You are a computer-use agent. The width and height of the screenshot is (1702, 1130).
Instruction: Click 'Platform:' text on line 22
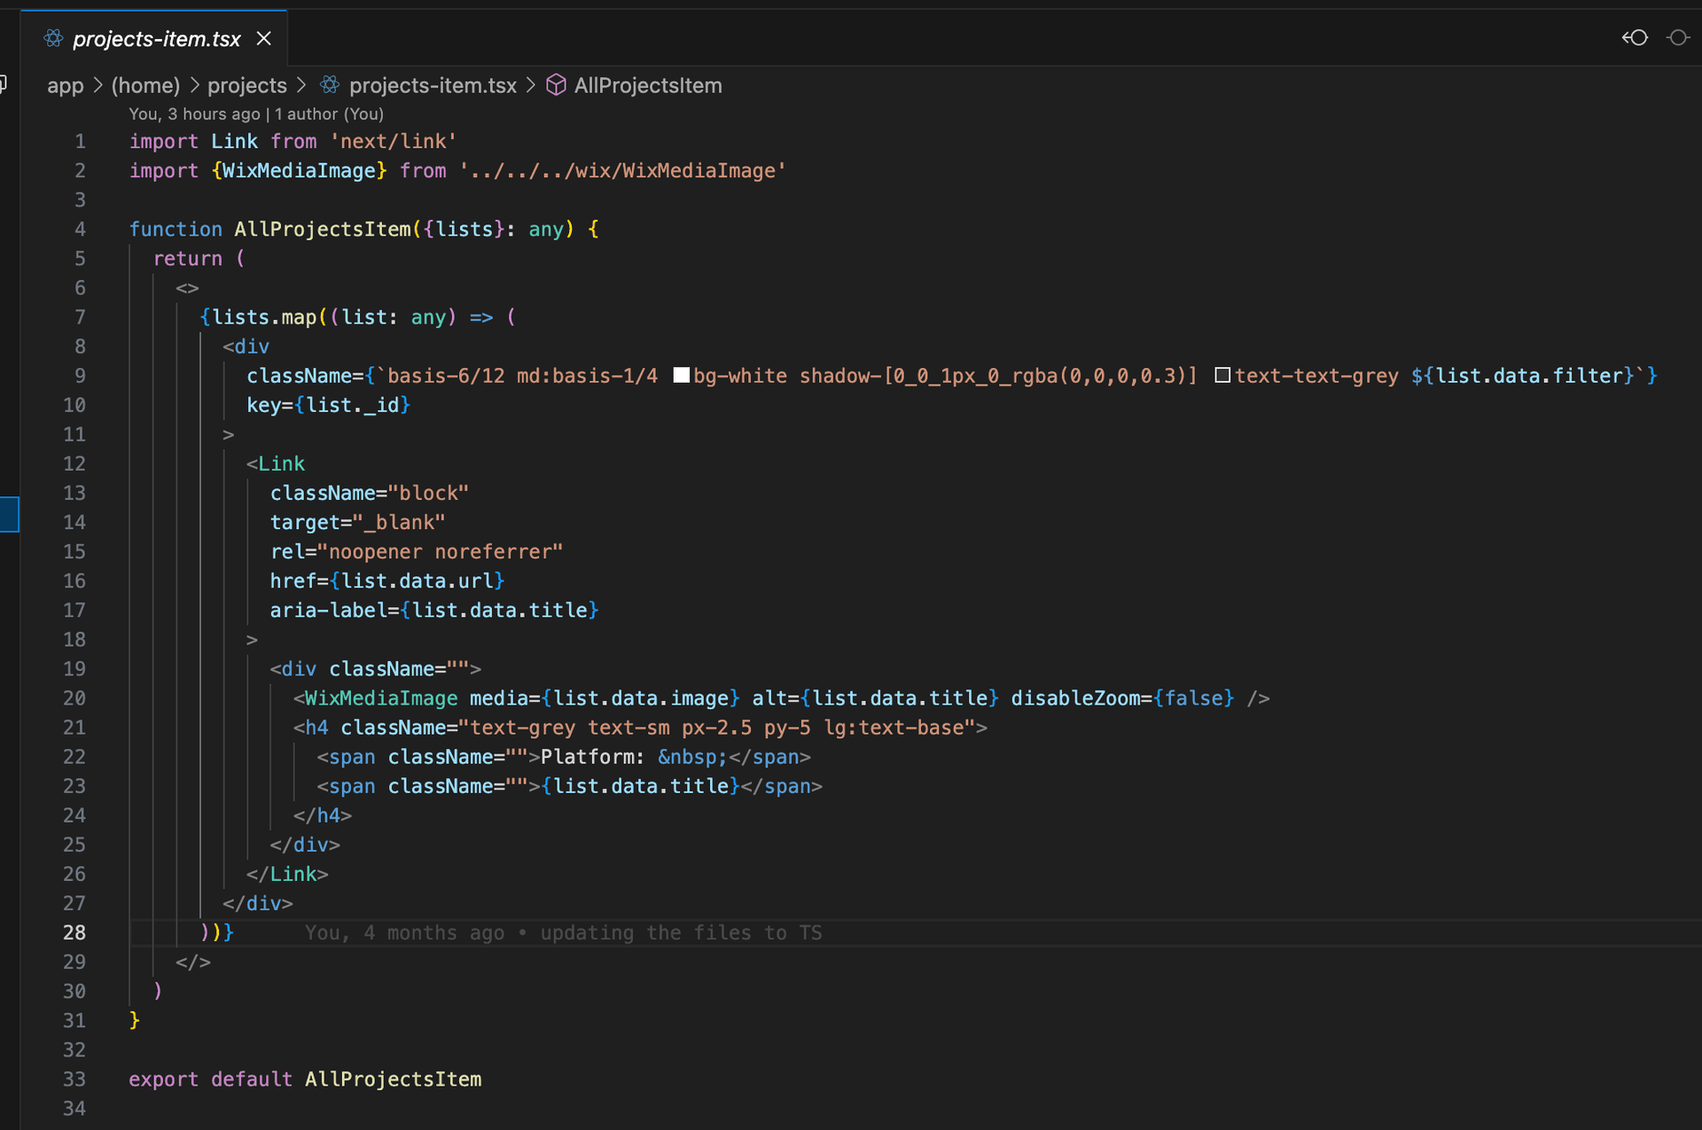coord(593,757)
